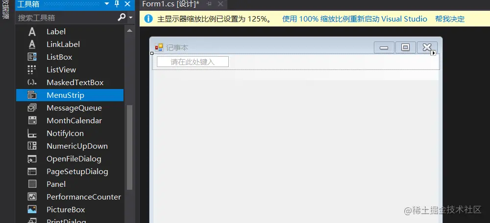
Task: Choose the ListView grid icon
Action: (32, 70)
